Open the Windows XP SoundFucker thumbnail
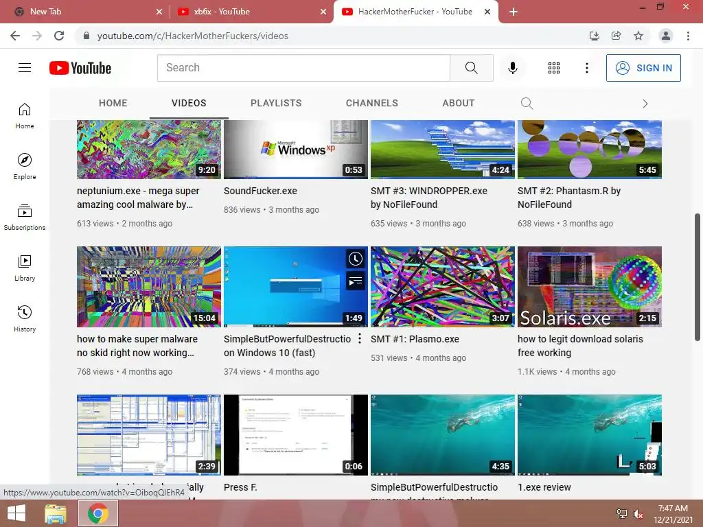The height and width of the screenshot is (527, 703). click(x=296, y=149)
